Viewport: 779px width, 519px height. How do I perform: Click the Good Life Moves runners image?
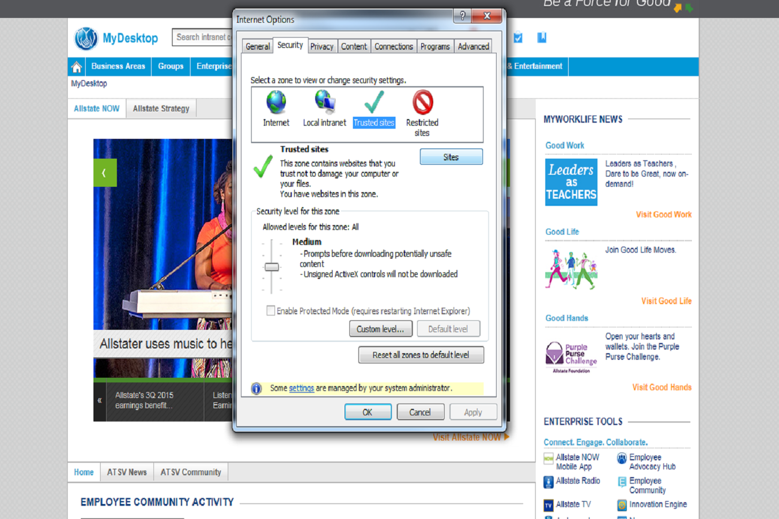[571, 269]
